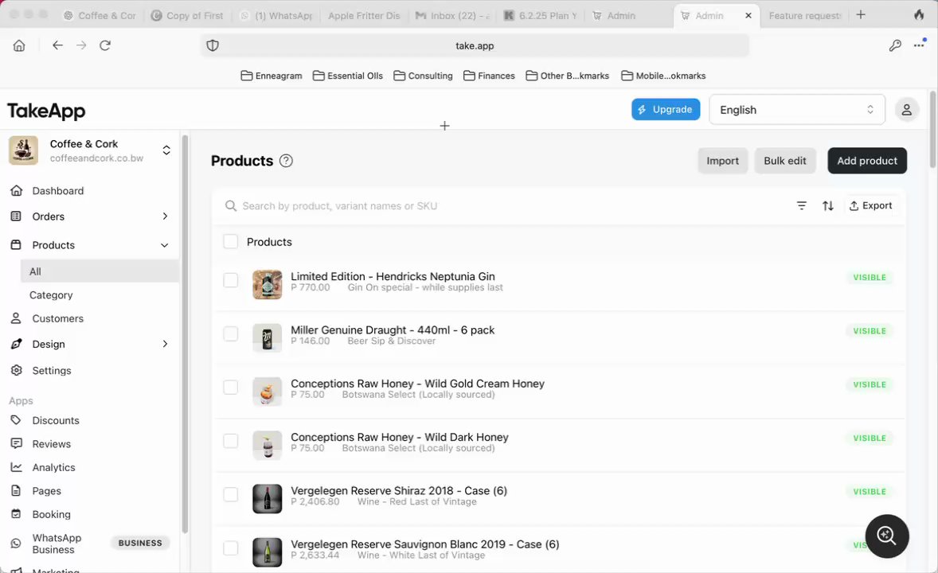This screenshot has width=938, height=573.
Task: Check the Miller Genuine Draught row checkbox
Action: point(230,333)
